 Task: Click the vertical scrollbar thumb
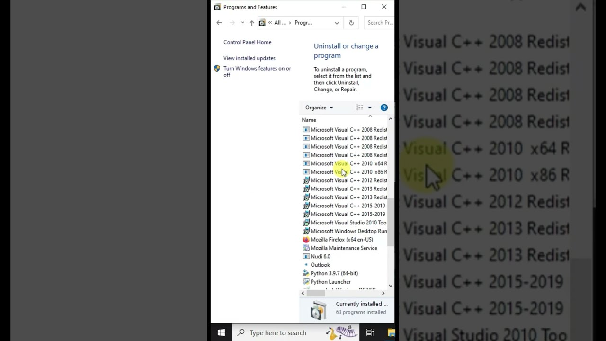pyautogui.click(x=391, y=223)
